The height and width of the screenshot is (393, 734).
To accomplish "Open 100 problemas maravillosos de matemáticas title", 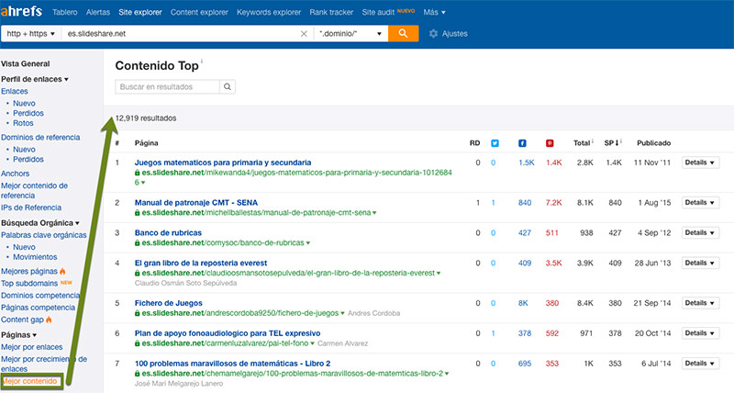I will [x=233, y=364].
